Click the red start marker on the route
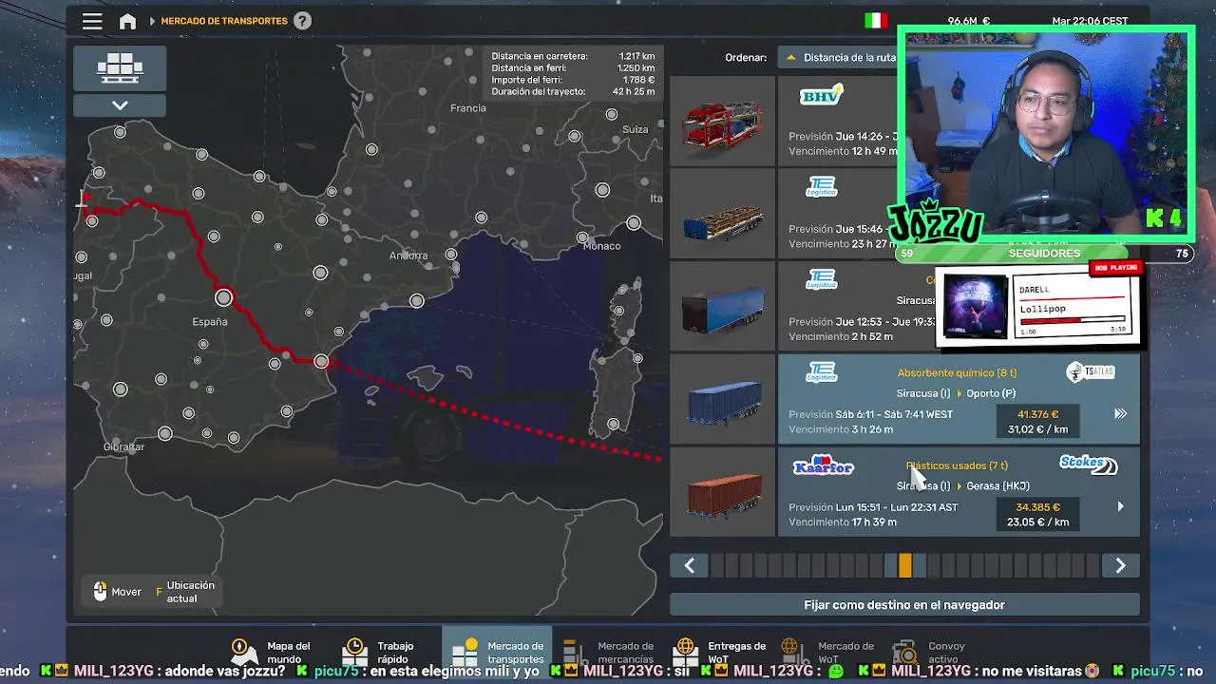 (86, 198)
